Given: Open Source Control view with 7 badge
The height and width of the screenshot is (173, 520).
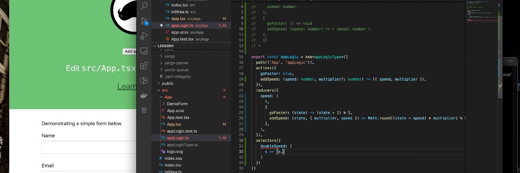Looking at the screenshot, I should (144, 21).
